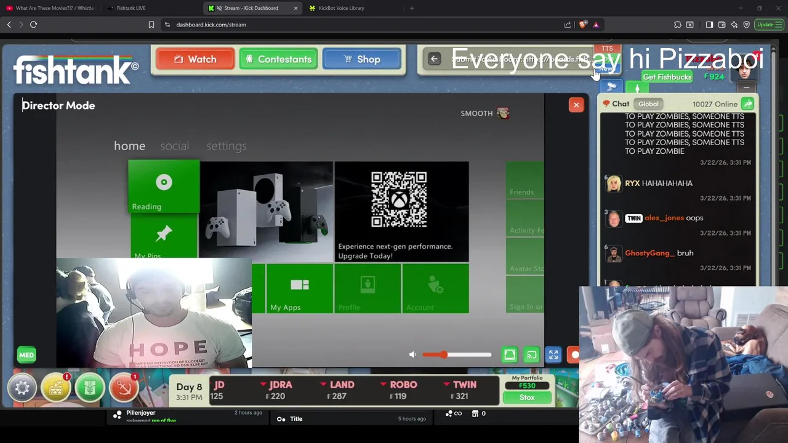Screen dimensions: 788x443
Task: Open the Watch section
Action: click(x=195, y=59)
